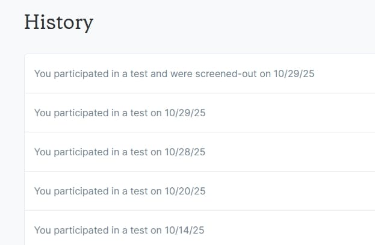
Task: Click the 10/29/25 date in the second row
Action: (x=185, y=113)
